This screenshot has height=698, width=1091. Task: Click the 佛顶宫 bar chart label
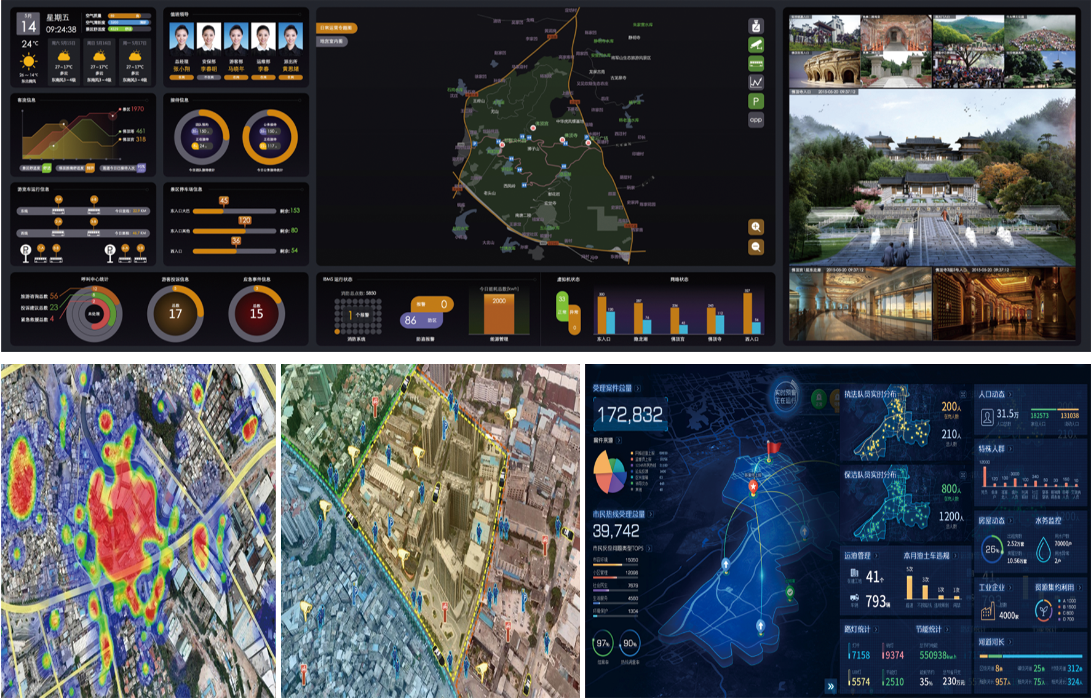point(677,339)
